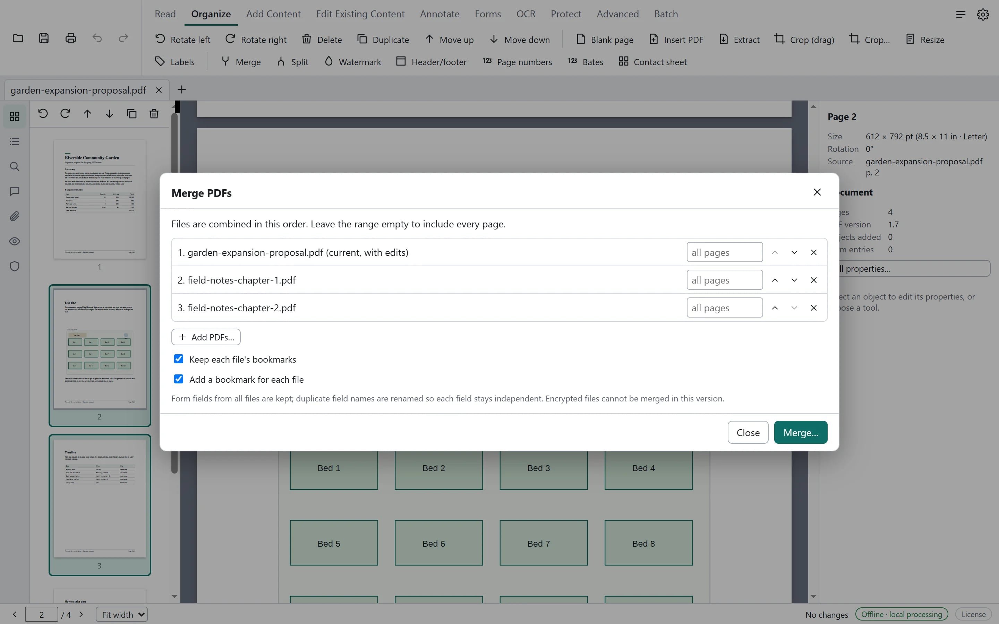The image size is (999, 624).
Task: Switch to the Annotate tab
Action: [439, 14]
